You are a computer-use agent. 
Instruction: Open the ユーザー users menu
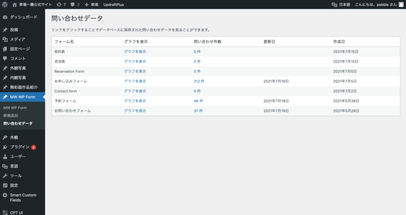tap(18, 156)
